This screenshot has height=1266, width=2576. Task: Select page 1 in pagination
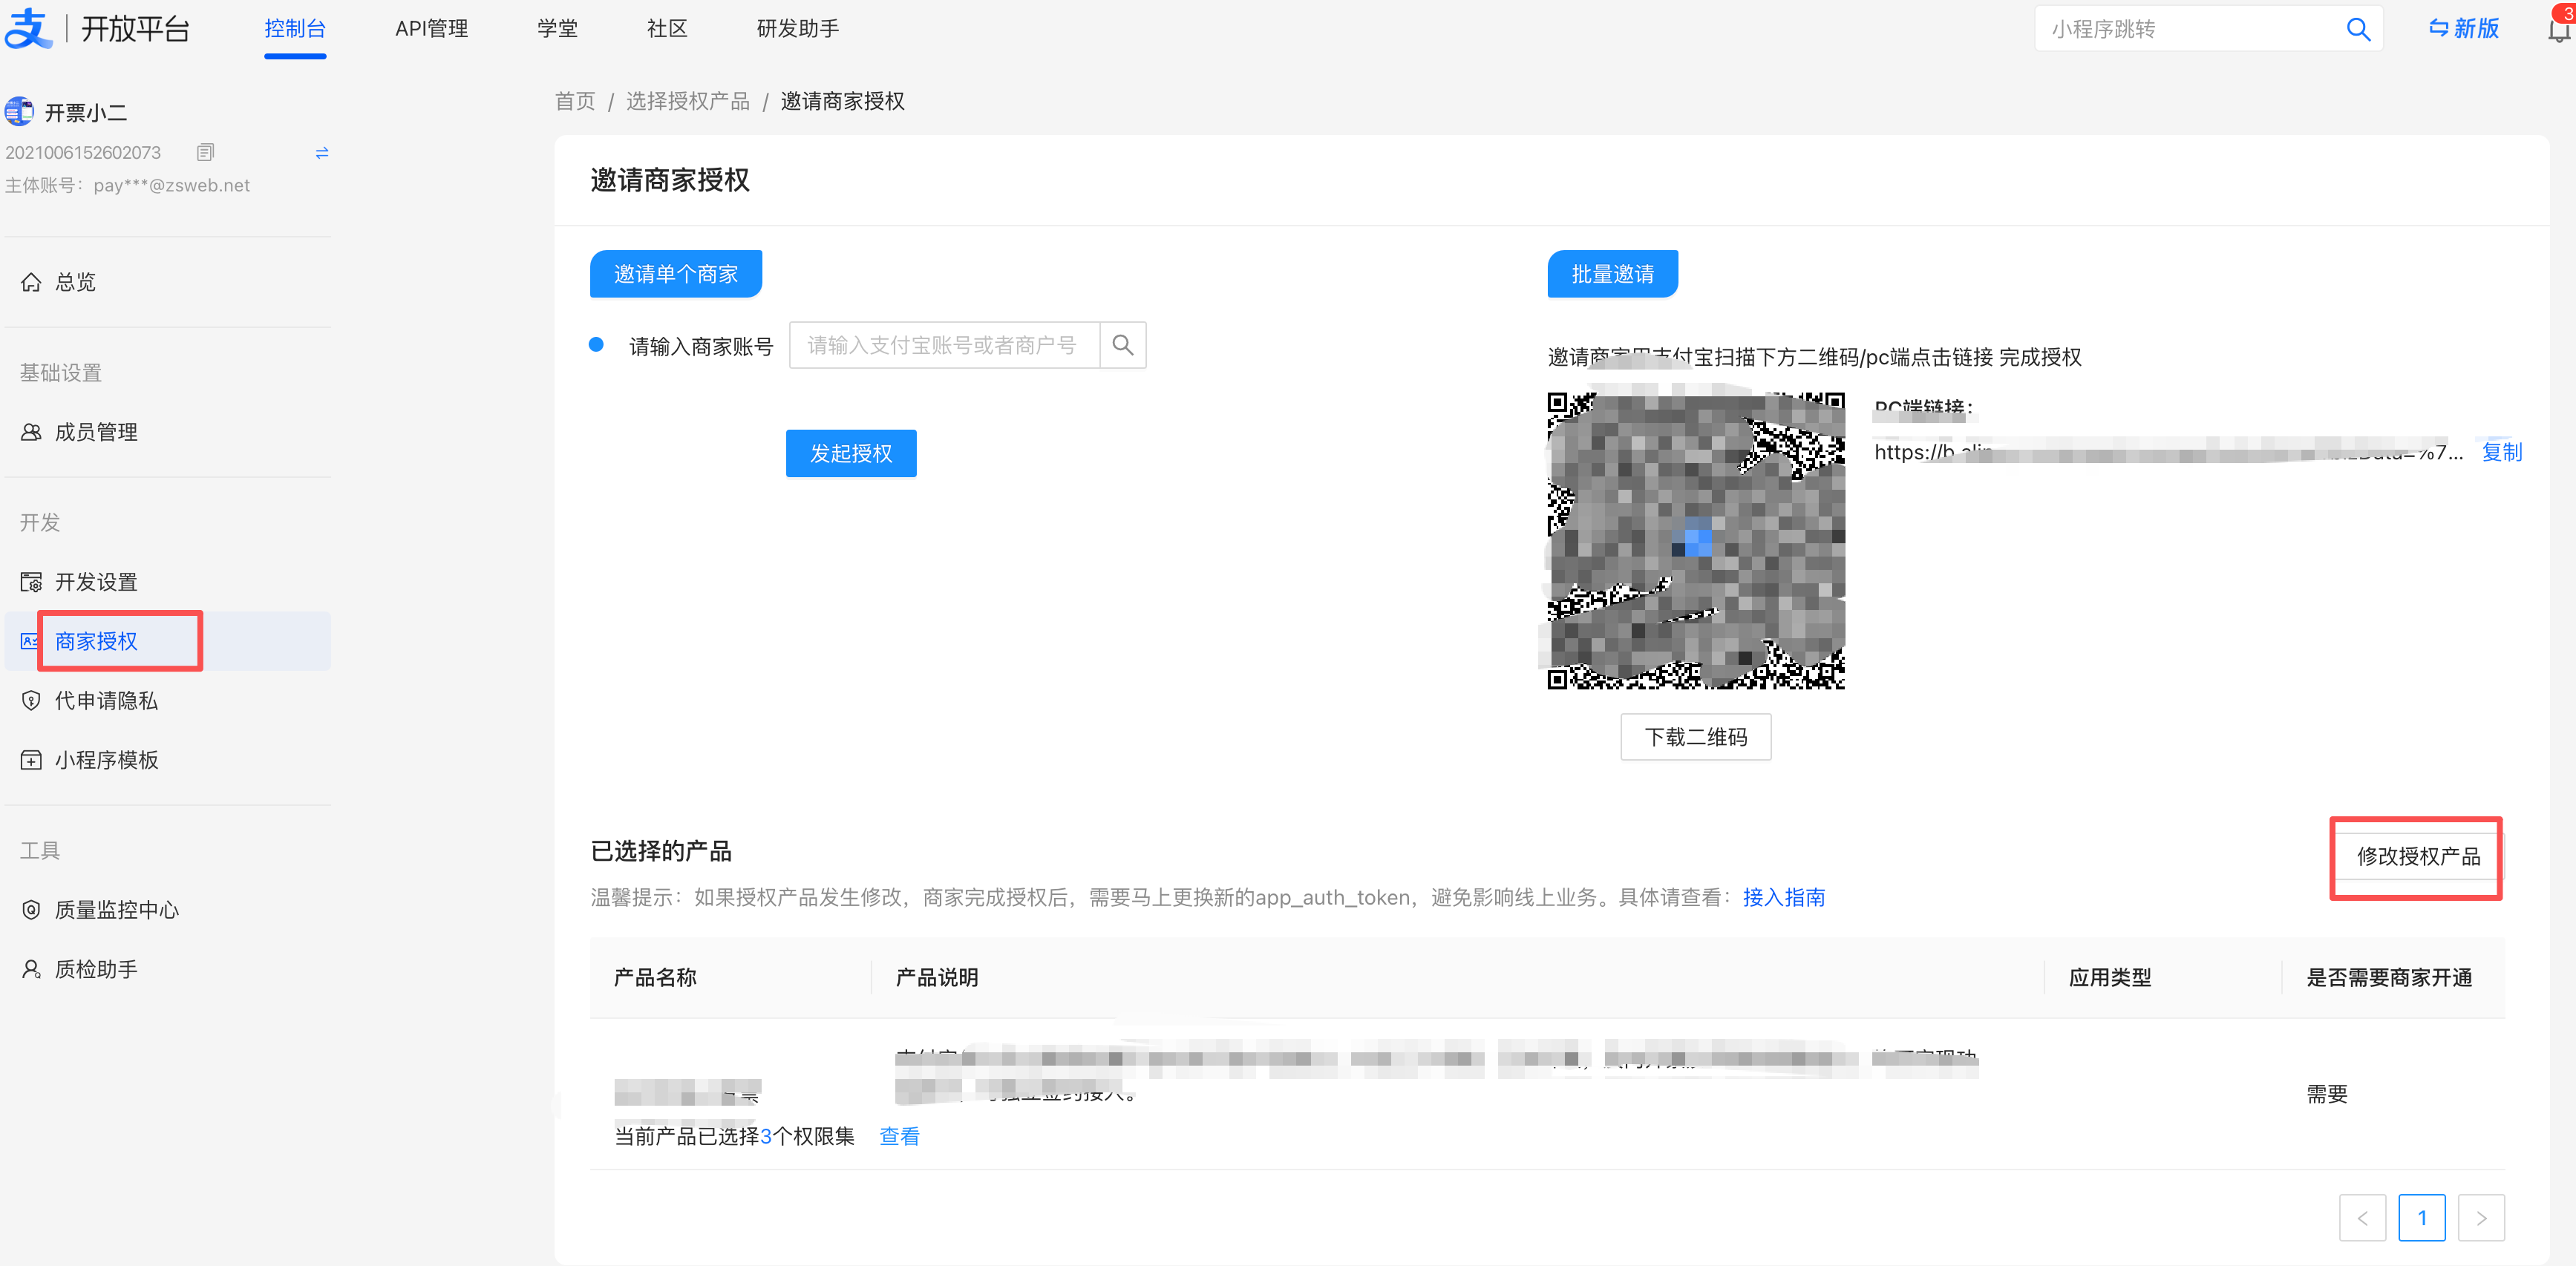pyautogui.click(x=2422, y=1217)
